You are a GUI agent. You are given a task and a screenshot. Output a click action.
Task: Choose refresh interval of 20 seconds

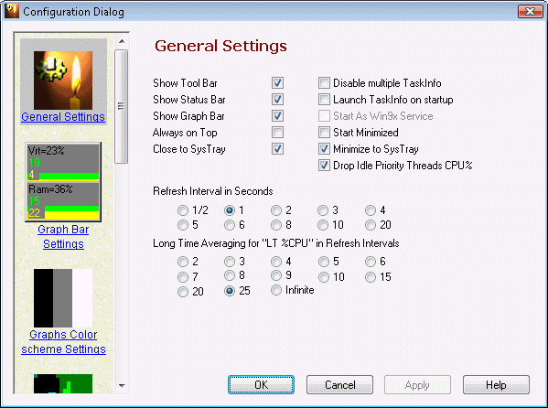[371, 225]
